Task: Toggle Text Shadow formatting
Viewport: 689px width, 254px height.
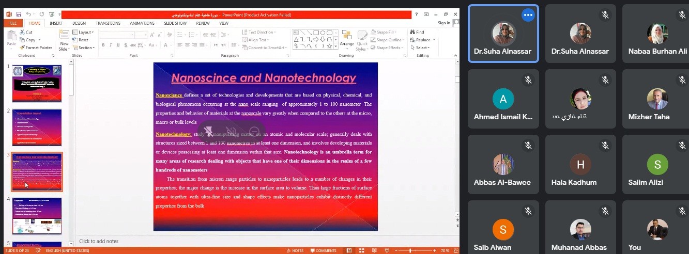Action: (126, 45)
